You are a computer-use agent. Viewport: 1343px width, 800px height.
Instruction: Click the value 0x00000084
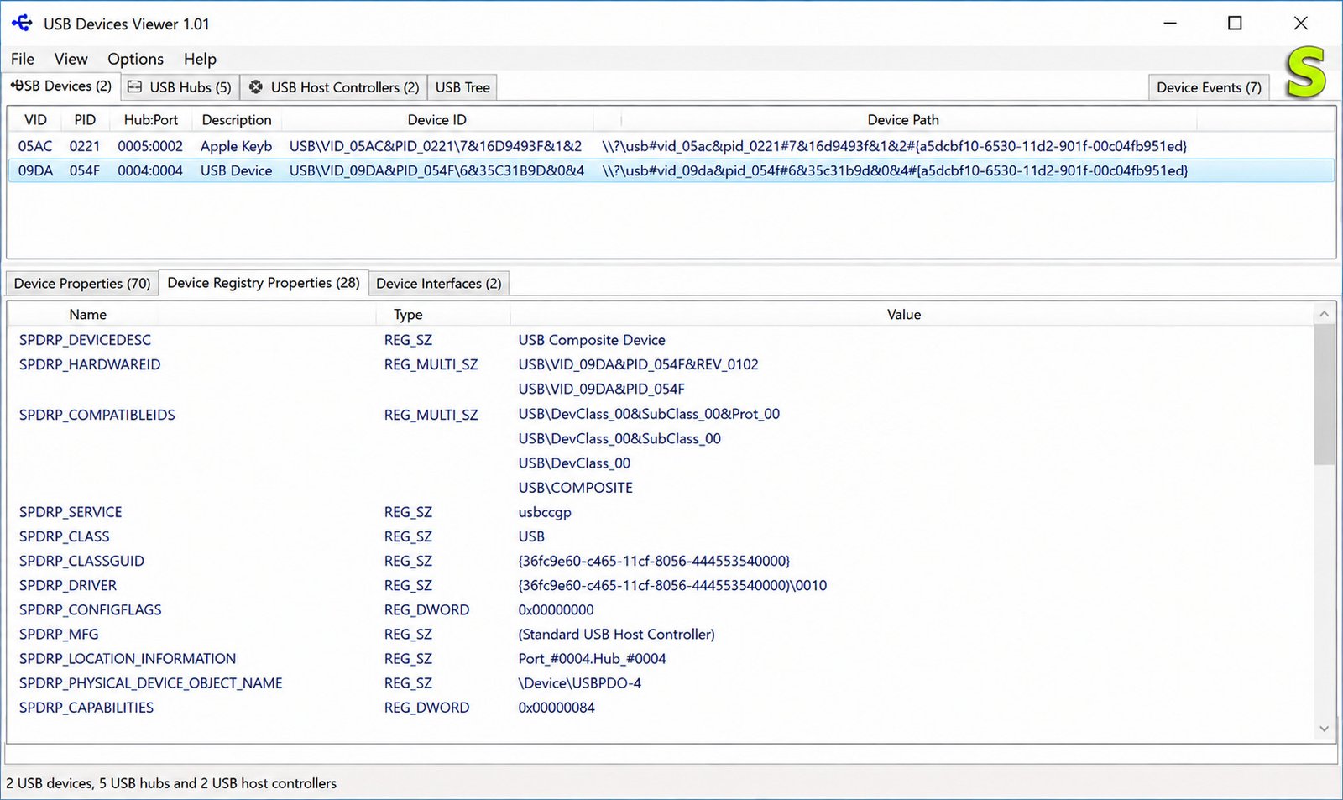(557, 708)
